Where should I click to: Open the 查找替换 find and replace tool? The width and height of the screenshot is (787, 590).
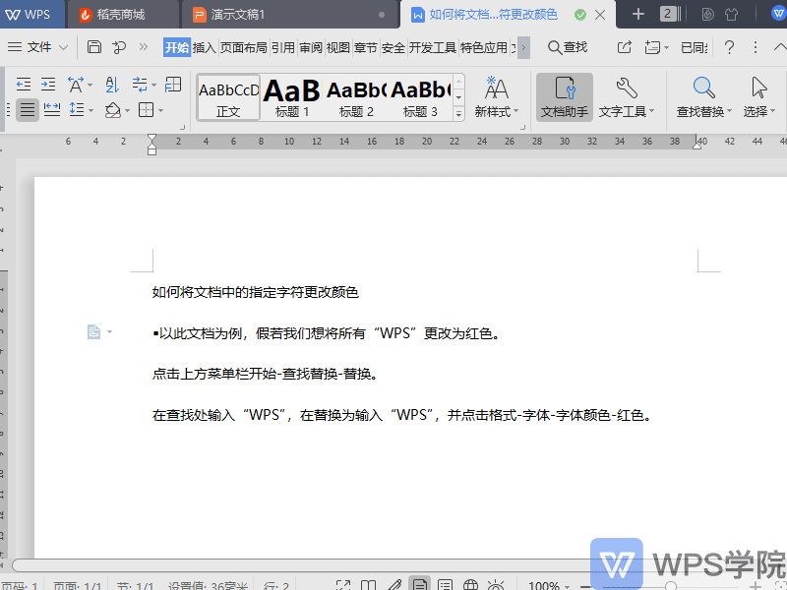[703, 97]
